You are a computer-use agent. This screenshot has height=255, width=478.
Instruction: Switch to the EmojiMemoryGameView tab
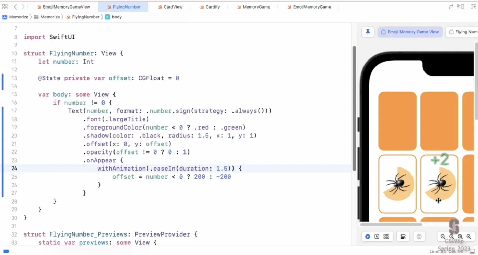63,7
